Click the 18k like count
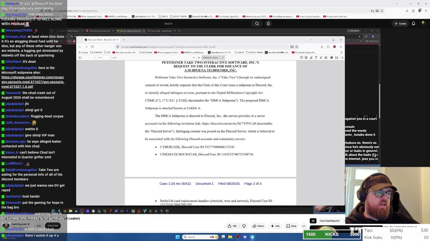This screenshot has height=241, width=430. pyautogui.click(x=234, y=226)
